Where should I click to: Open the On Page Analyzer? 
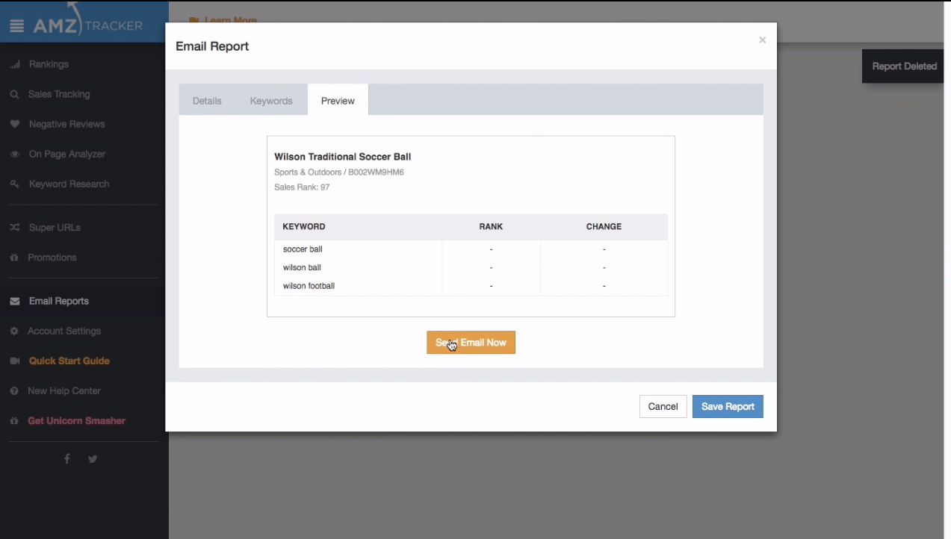point(67,155)
